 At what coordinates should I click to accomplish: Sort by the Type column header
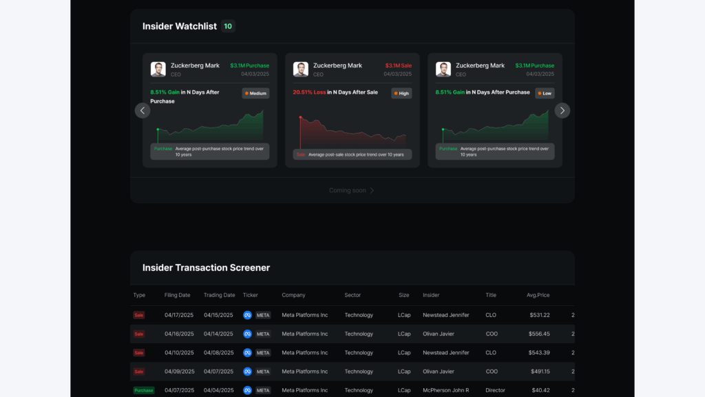tap(139, 295)
